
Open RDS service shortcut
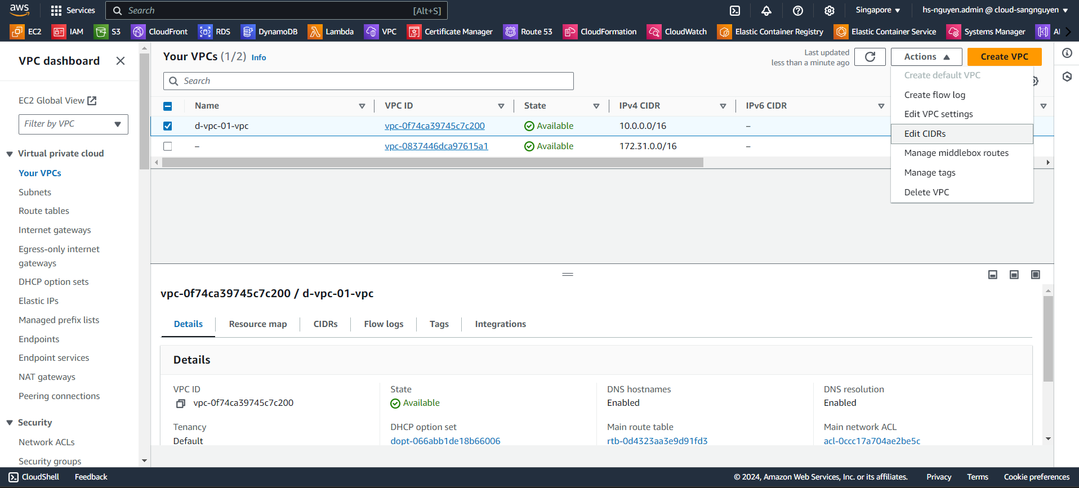coord(215,32)
